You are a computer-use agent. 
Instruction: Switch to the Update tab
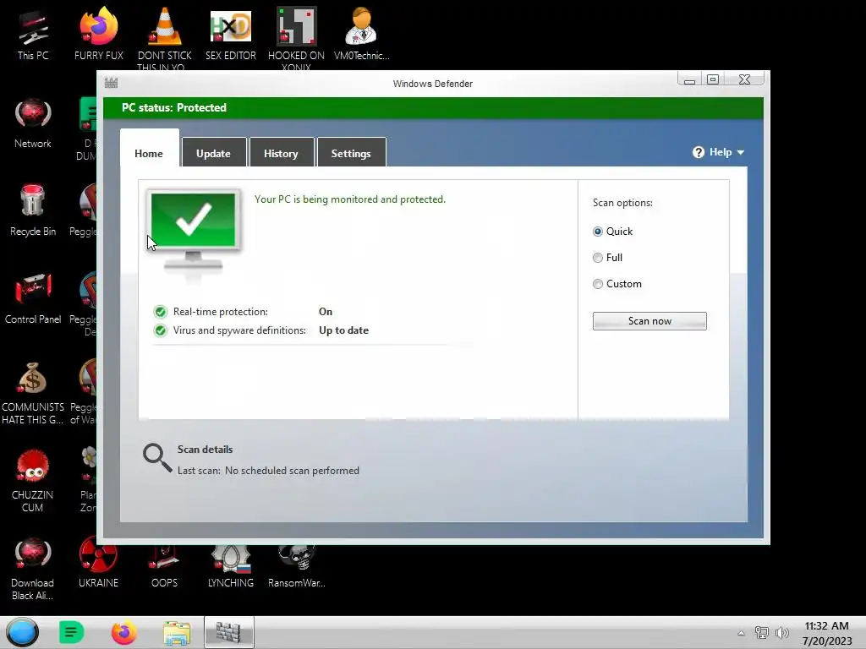(x=214, y=153)
